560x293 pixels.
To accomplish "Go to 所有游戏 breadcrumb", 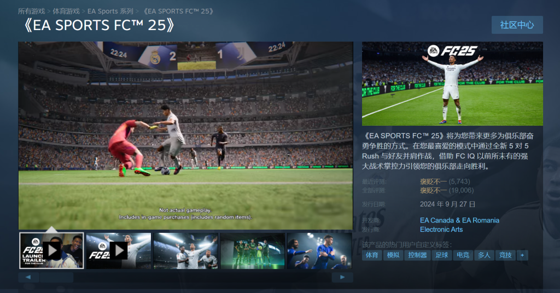I will point(31,11).
